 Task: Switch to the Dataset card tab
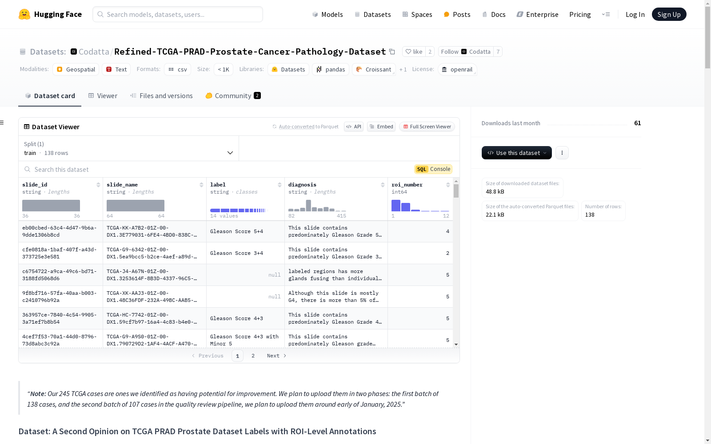pos(50,96)
